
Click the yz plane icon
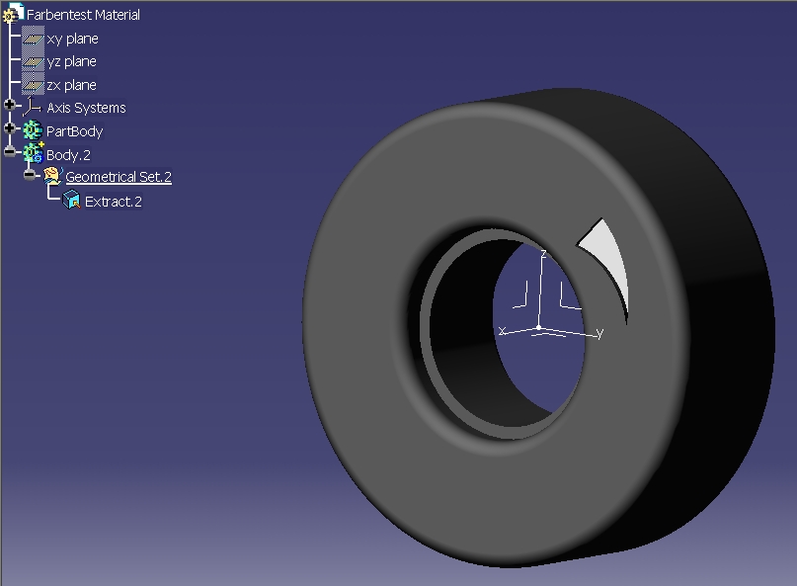(x=33, y=61)
